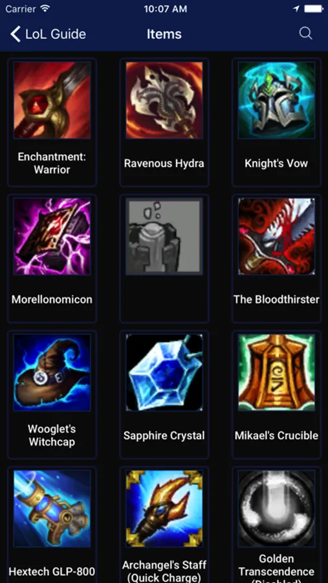Go back to LoL Guide
Viewport: 328px width, 583px height.
(48, 34)
